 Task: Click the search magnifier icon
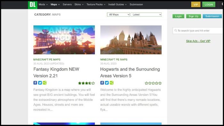(x=176, y=30)
